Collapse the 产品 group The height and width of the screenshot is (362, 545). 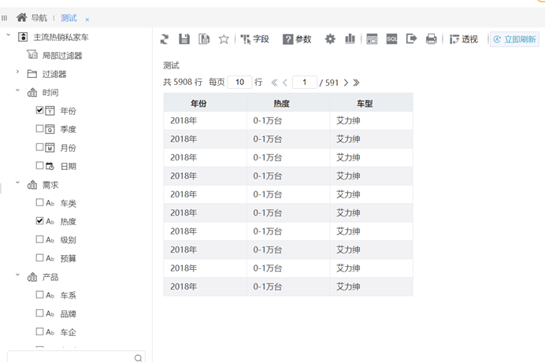click(17, 275)
